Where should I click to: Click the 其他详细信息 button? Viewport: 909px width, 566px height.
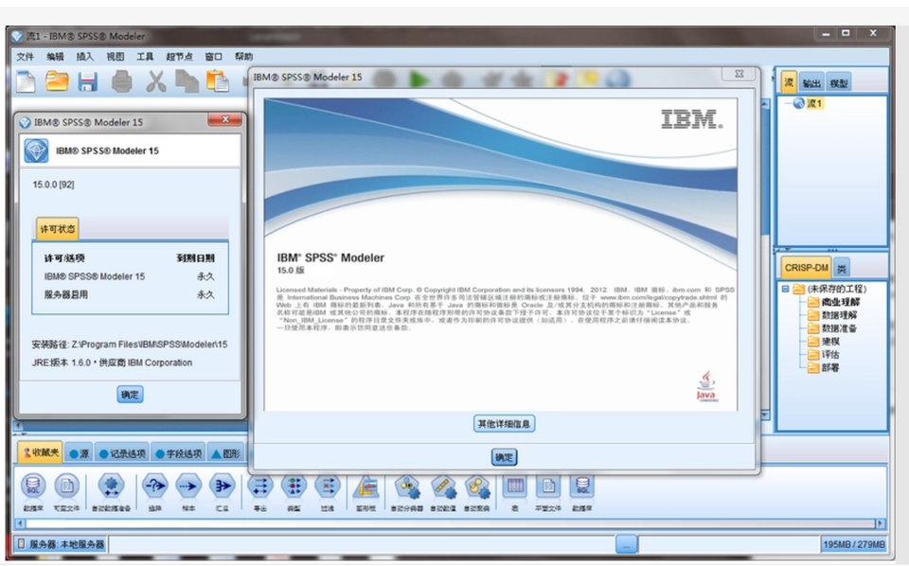point(504,424)
